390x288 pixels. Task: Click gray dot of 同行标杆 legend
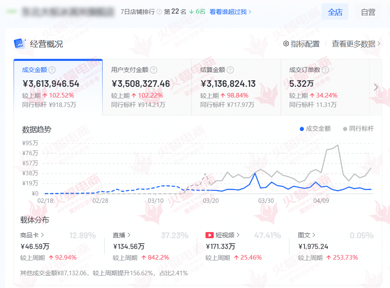click(x=345, y=129)
